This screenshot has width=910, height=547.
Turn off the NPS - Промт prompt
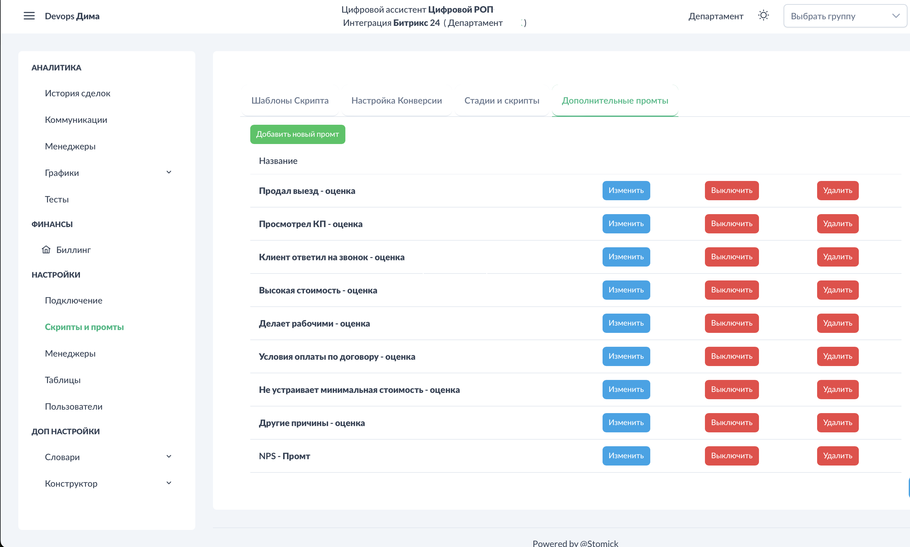point(731,456)
